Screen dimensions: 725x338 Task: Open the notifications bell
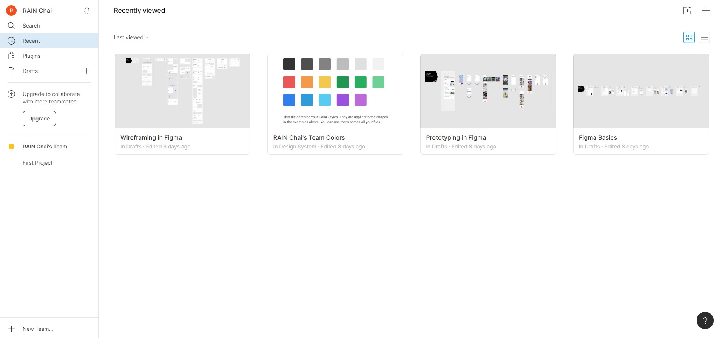coord(87,11)
